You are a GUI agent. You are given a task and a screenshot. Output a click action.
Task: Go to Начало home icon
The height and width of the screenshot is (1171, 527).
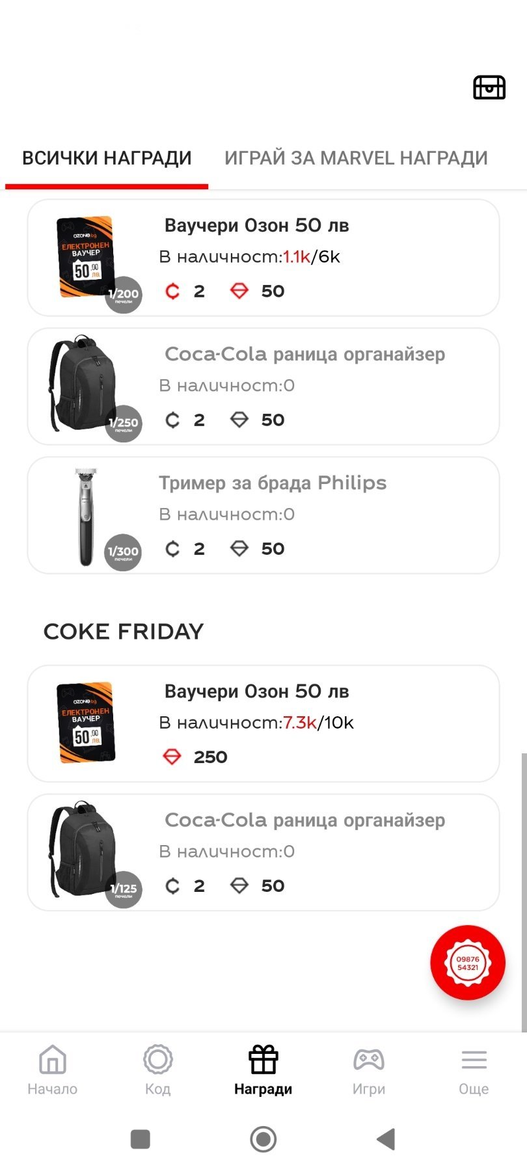(53, 1060)
